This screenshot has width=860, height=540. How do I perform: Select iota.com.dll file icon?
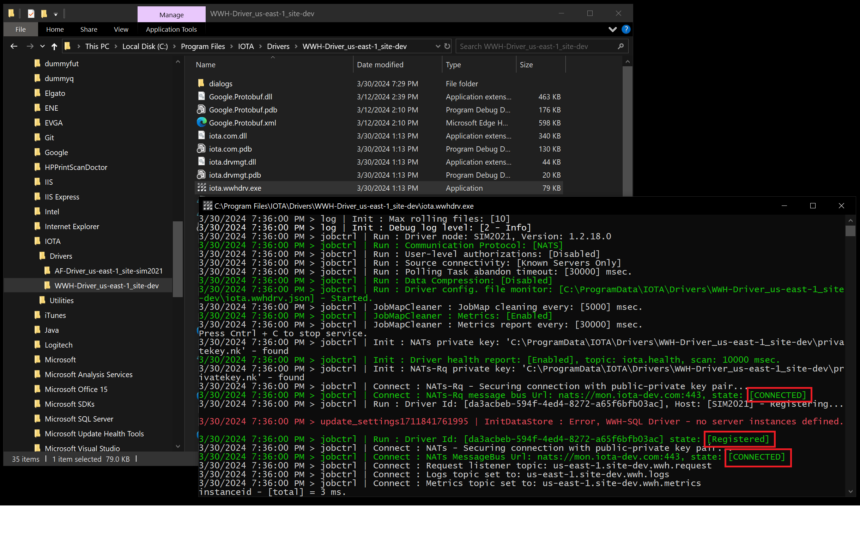(x=201, y=135)
